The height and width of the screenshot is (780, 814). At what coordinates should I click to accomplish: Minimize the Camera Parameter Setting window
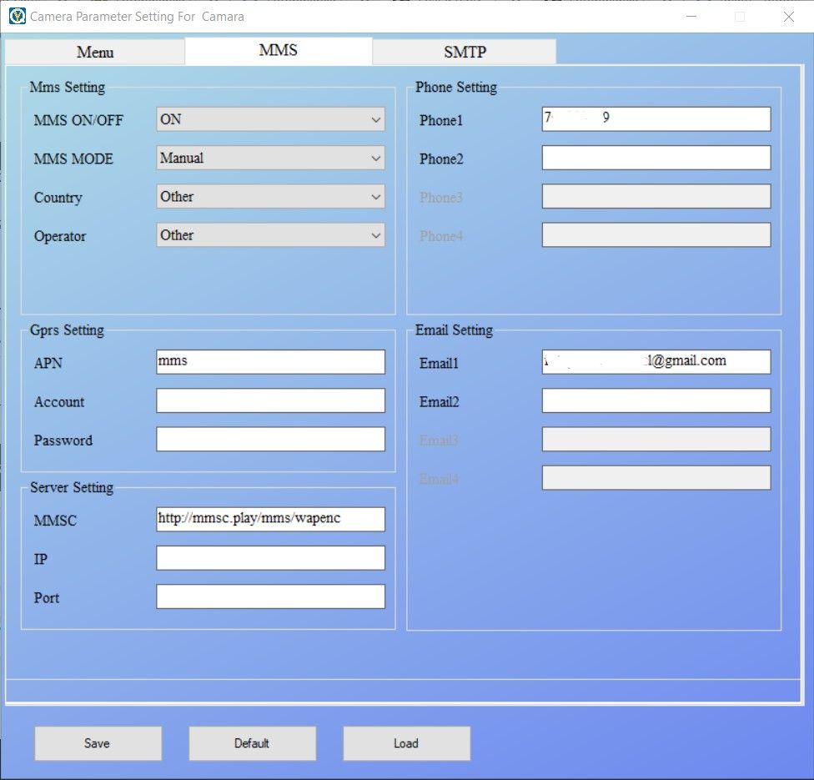tap(691, 17)
